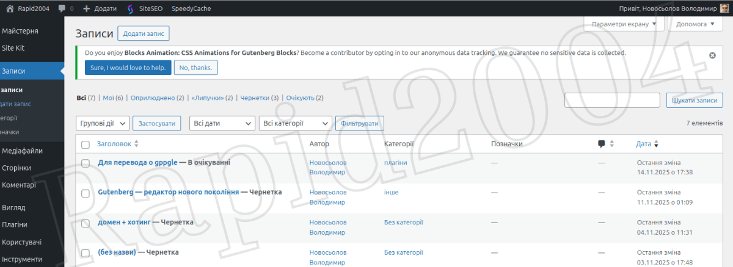Click the home icon next to Rapid2004
The image size is (733, 267).
[x=10, y=9]
